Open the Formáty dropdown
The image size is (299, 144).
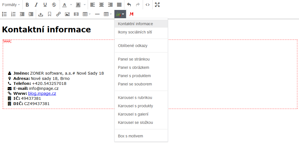point(11,5)
